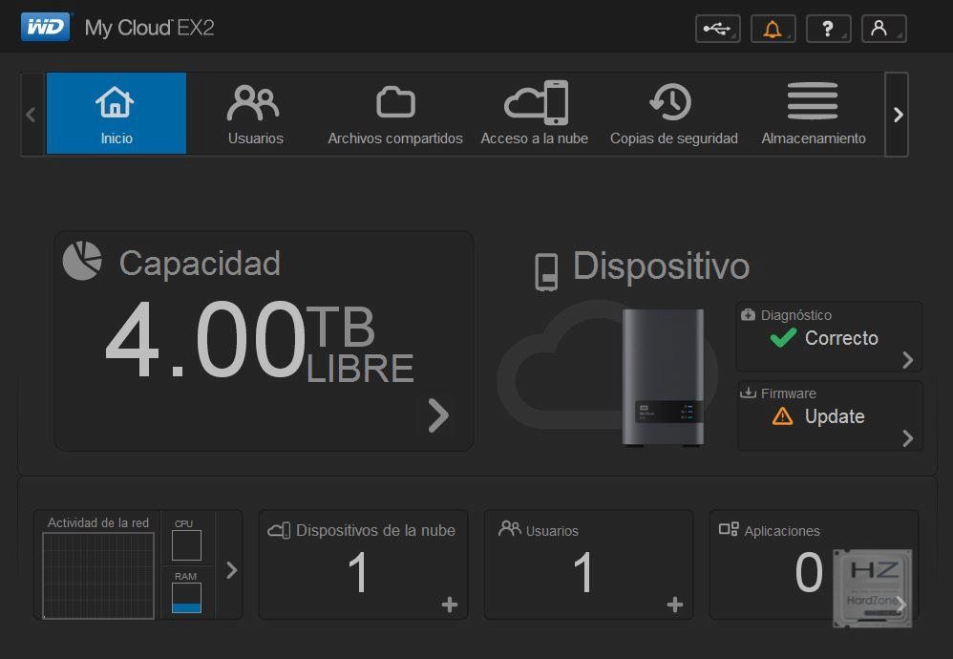Open the alerts bell notifications
This screenshot has width=953, height=659.
[x=773, y=29]
